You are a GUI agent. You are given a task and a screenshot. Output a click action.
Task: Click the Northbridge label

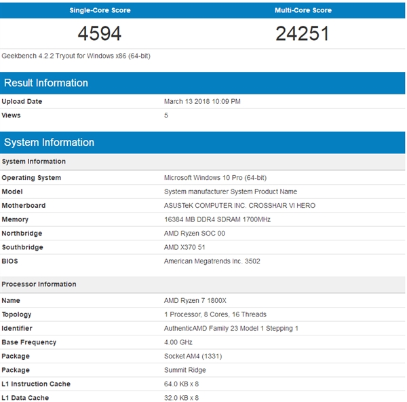tap(22, 234)
